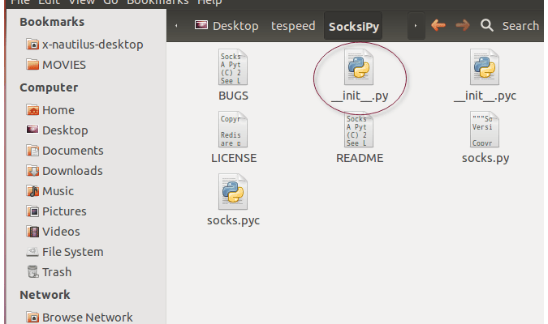Expand path bar with left chevron

(176, 25)
